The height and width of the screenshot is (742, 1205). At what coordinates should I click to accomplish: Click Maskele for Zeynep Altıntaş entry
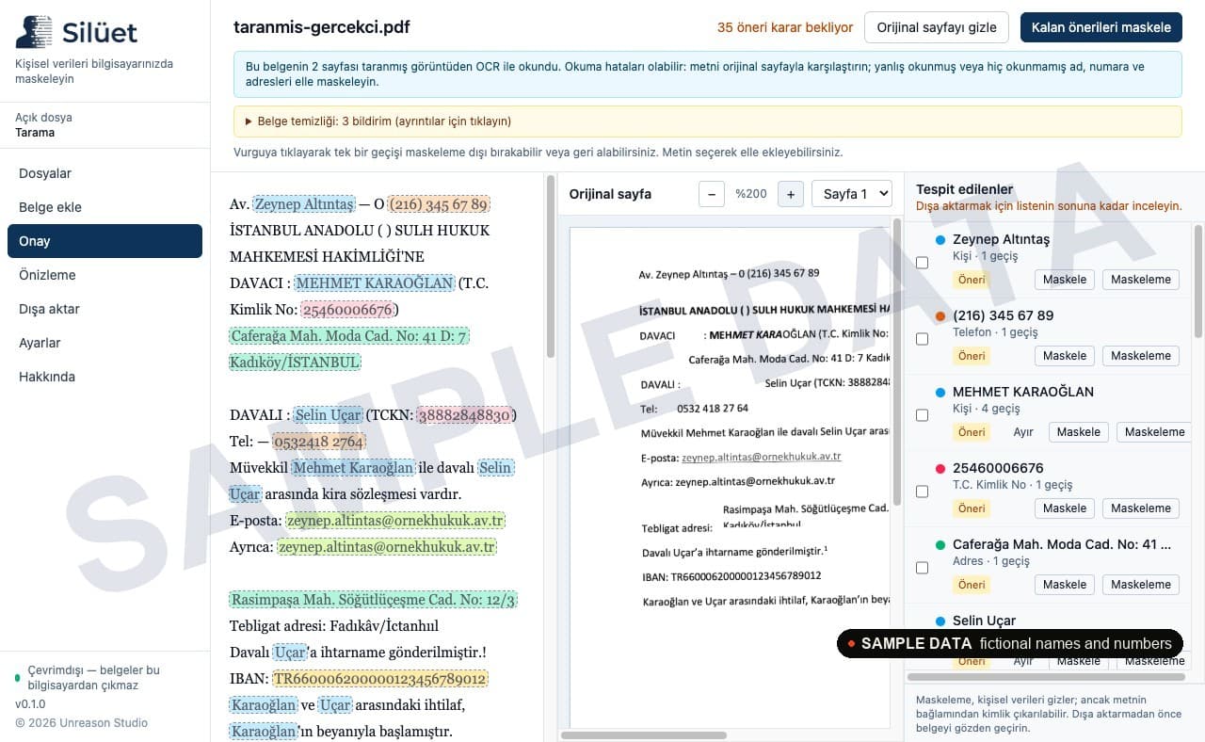pyautogui.click(x=1065, y=280)
